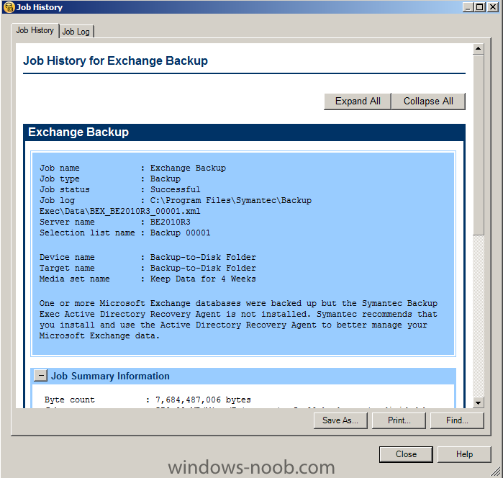Click the Job History for Exchange Backup heading

115,60
